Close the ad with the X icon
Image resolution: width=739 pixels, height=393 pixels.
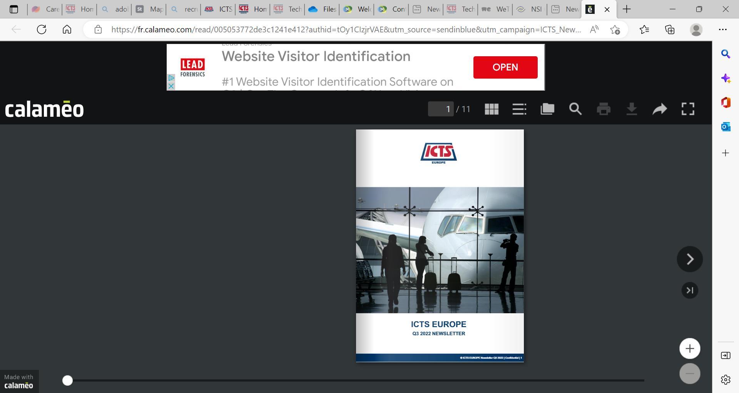171,86
